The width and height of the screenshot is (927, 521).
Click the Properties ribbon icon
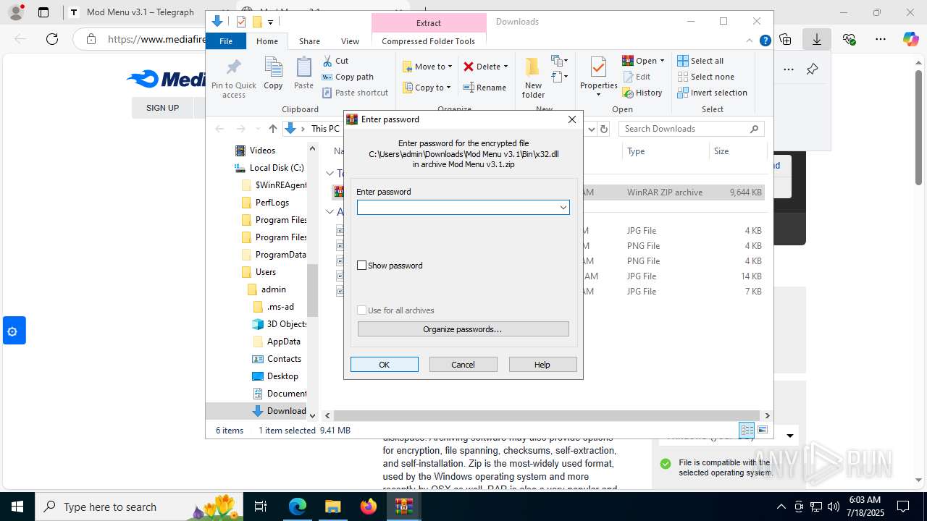[598, 77]
